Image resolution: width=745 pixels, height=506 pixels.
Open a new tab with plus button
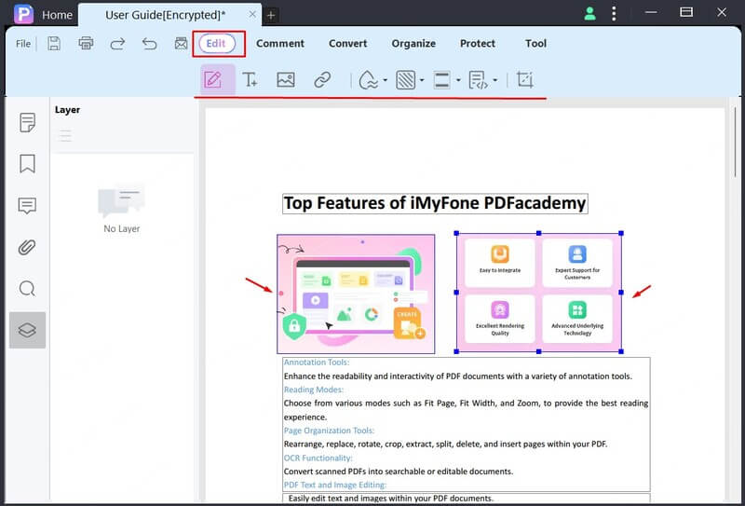point(271,15)
